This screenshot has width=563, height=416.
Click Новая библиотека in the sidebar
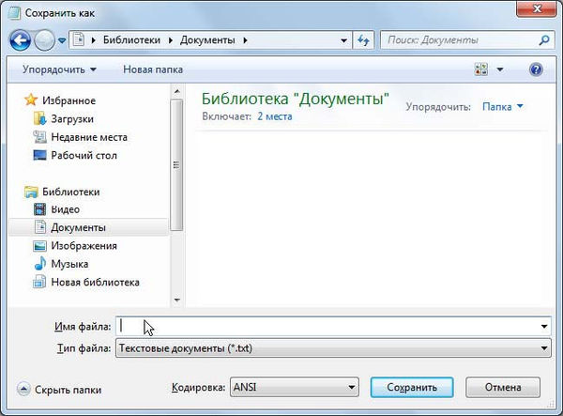click(95, 282)
